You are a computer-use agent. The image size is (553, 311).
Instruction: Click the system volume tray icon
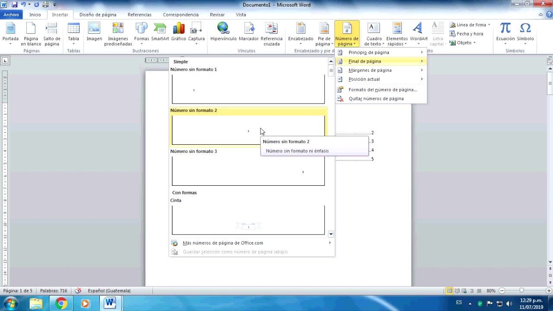point(509,303)
